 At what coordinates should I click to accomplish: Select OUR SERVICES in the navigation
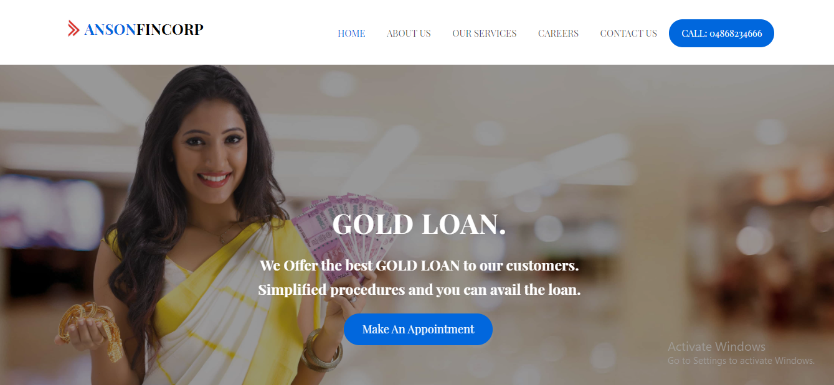point(485,34)
